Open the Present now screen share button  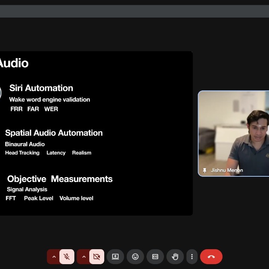click(115, 257)
